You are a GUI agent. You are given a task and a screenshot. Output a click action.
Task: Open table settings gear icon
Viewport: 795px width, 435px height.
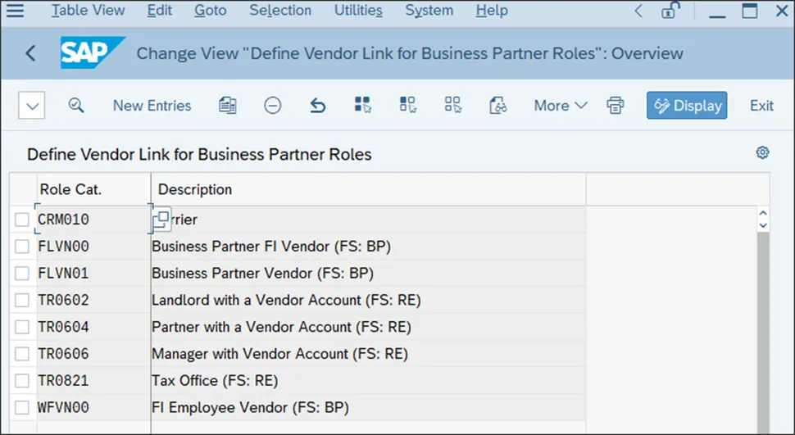[762, 152]
